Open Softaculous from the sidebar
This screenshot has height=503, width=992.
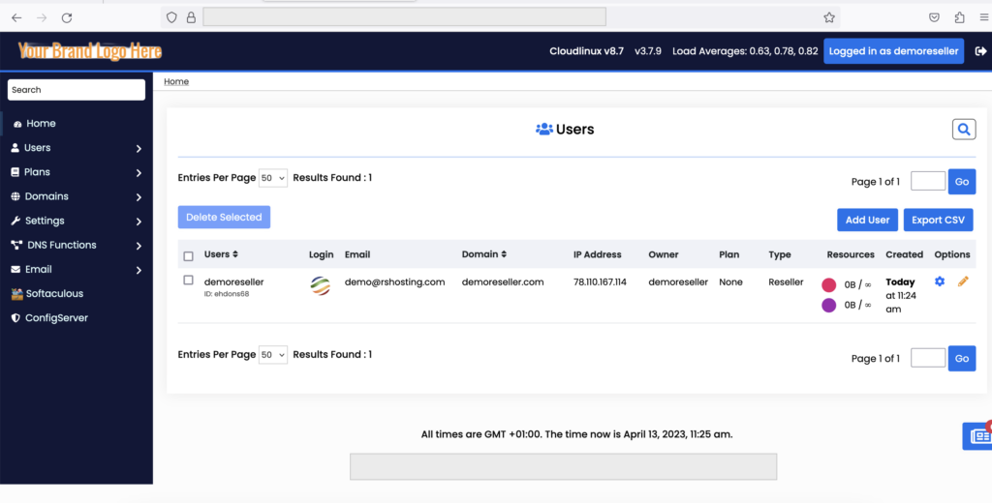tap(53, 294)
